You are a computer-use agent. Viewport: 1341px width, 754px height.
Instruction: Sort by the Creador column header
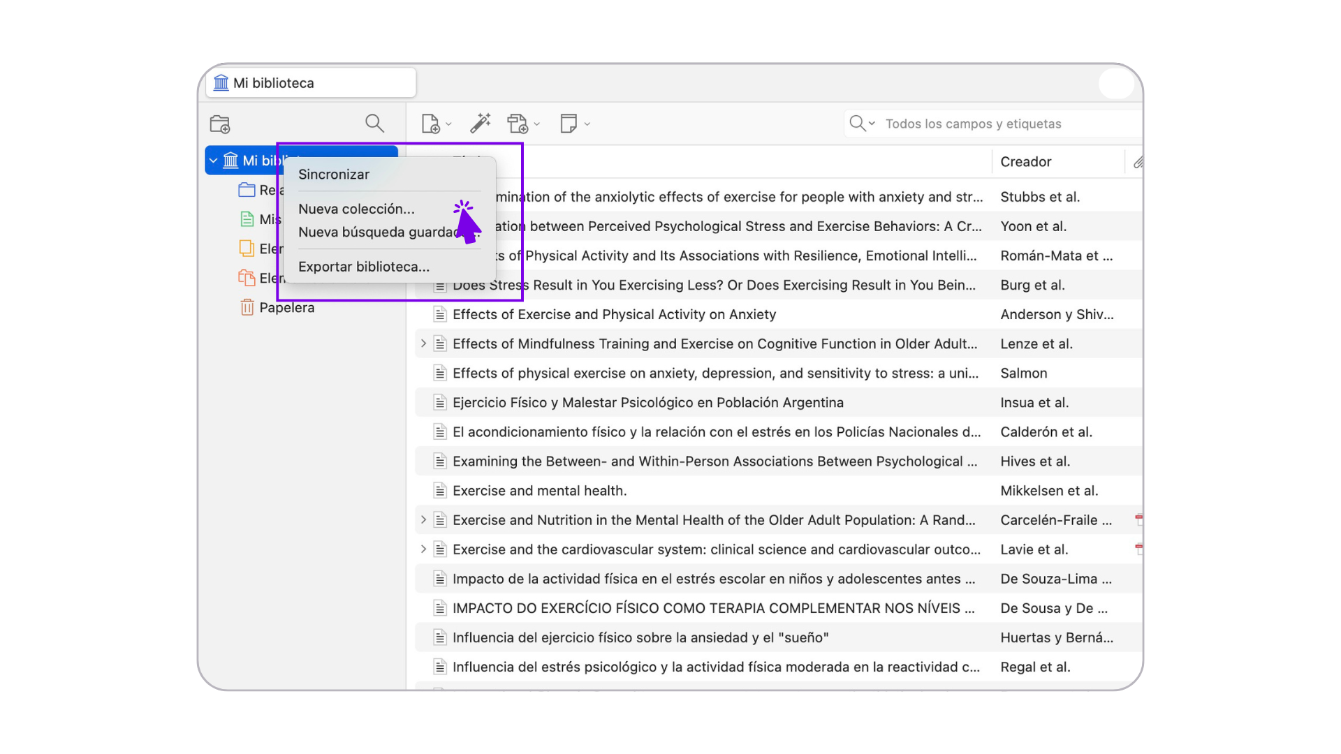point(1025,162)
